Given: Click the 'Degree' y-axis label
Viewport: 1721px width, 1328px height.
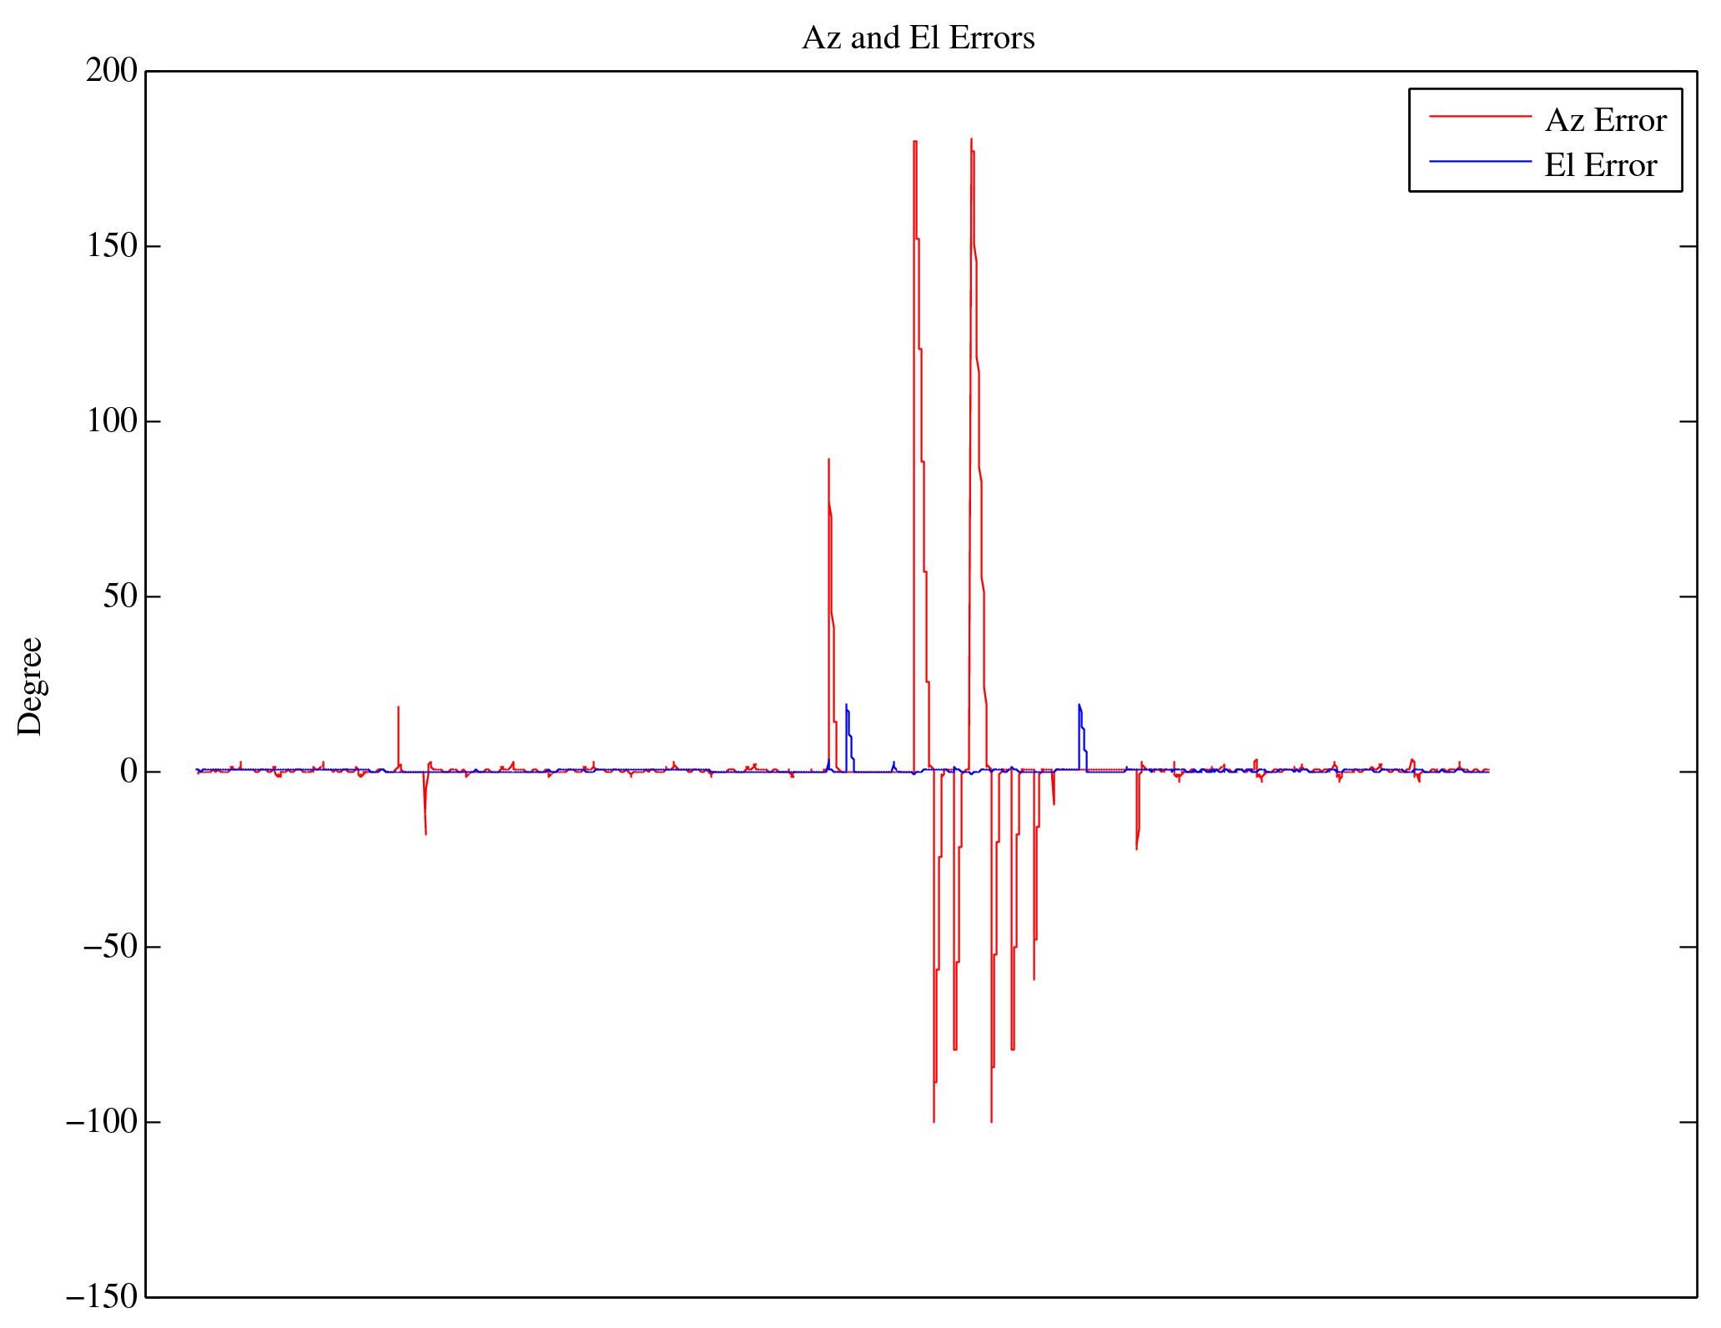Looking at the screenshot, I should tap(30, 686).
